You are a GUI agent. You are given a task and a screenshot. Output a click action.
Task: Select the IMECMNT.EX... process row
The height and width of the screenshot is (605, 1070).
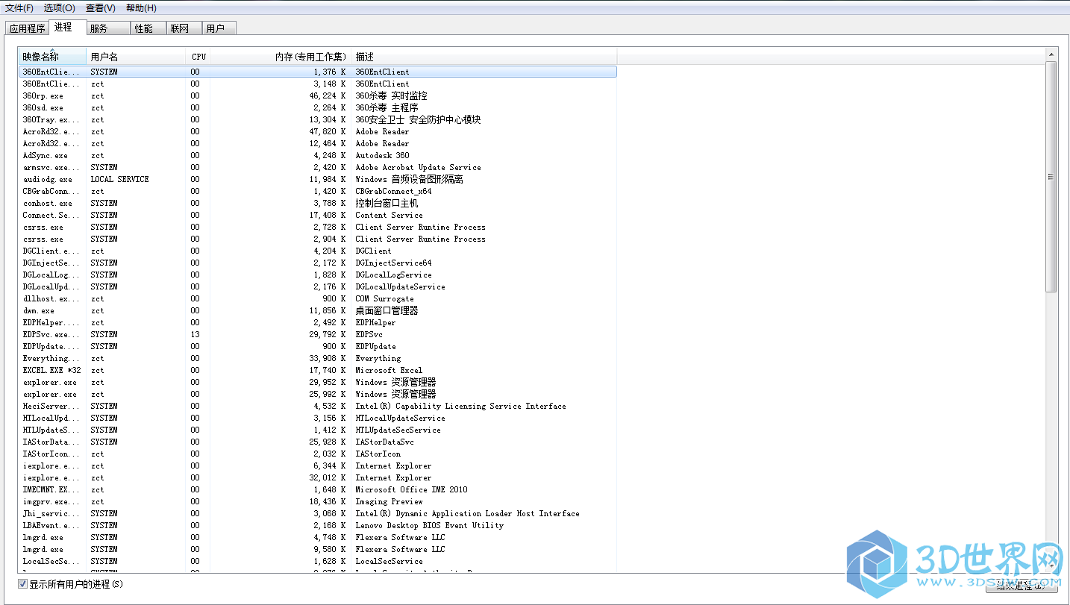click(318, 489)
